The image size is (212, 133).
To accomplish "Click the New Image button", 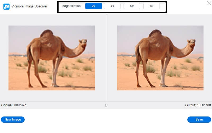I will 13,119.
